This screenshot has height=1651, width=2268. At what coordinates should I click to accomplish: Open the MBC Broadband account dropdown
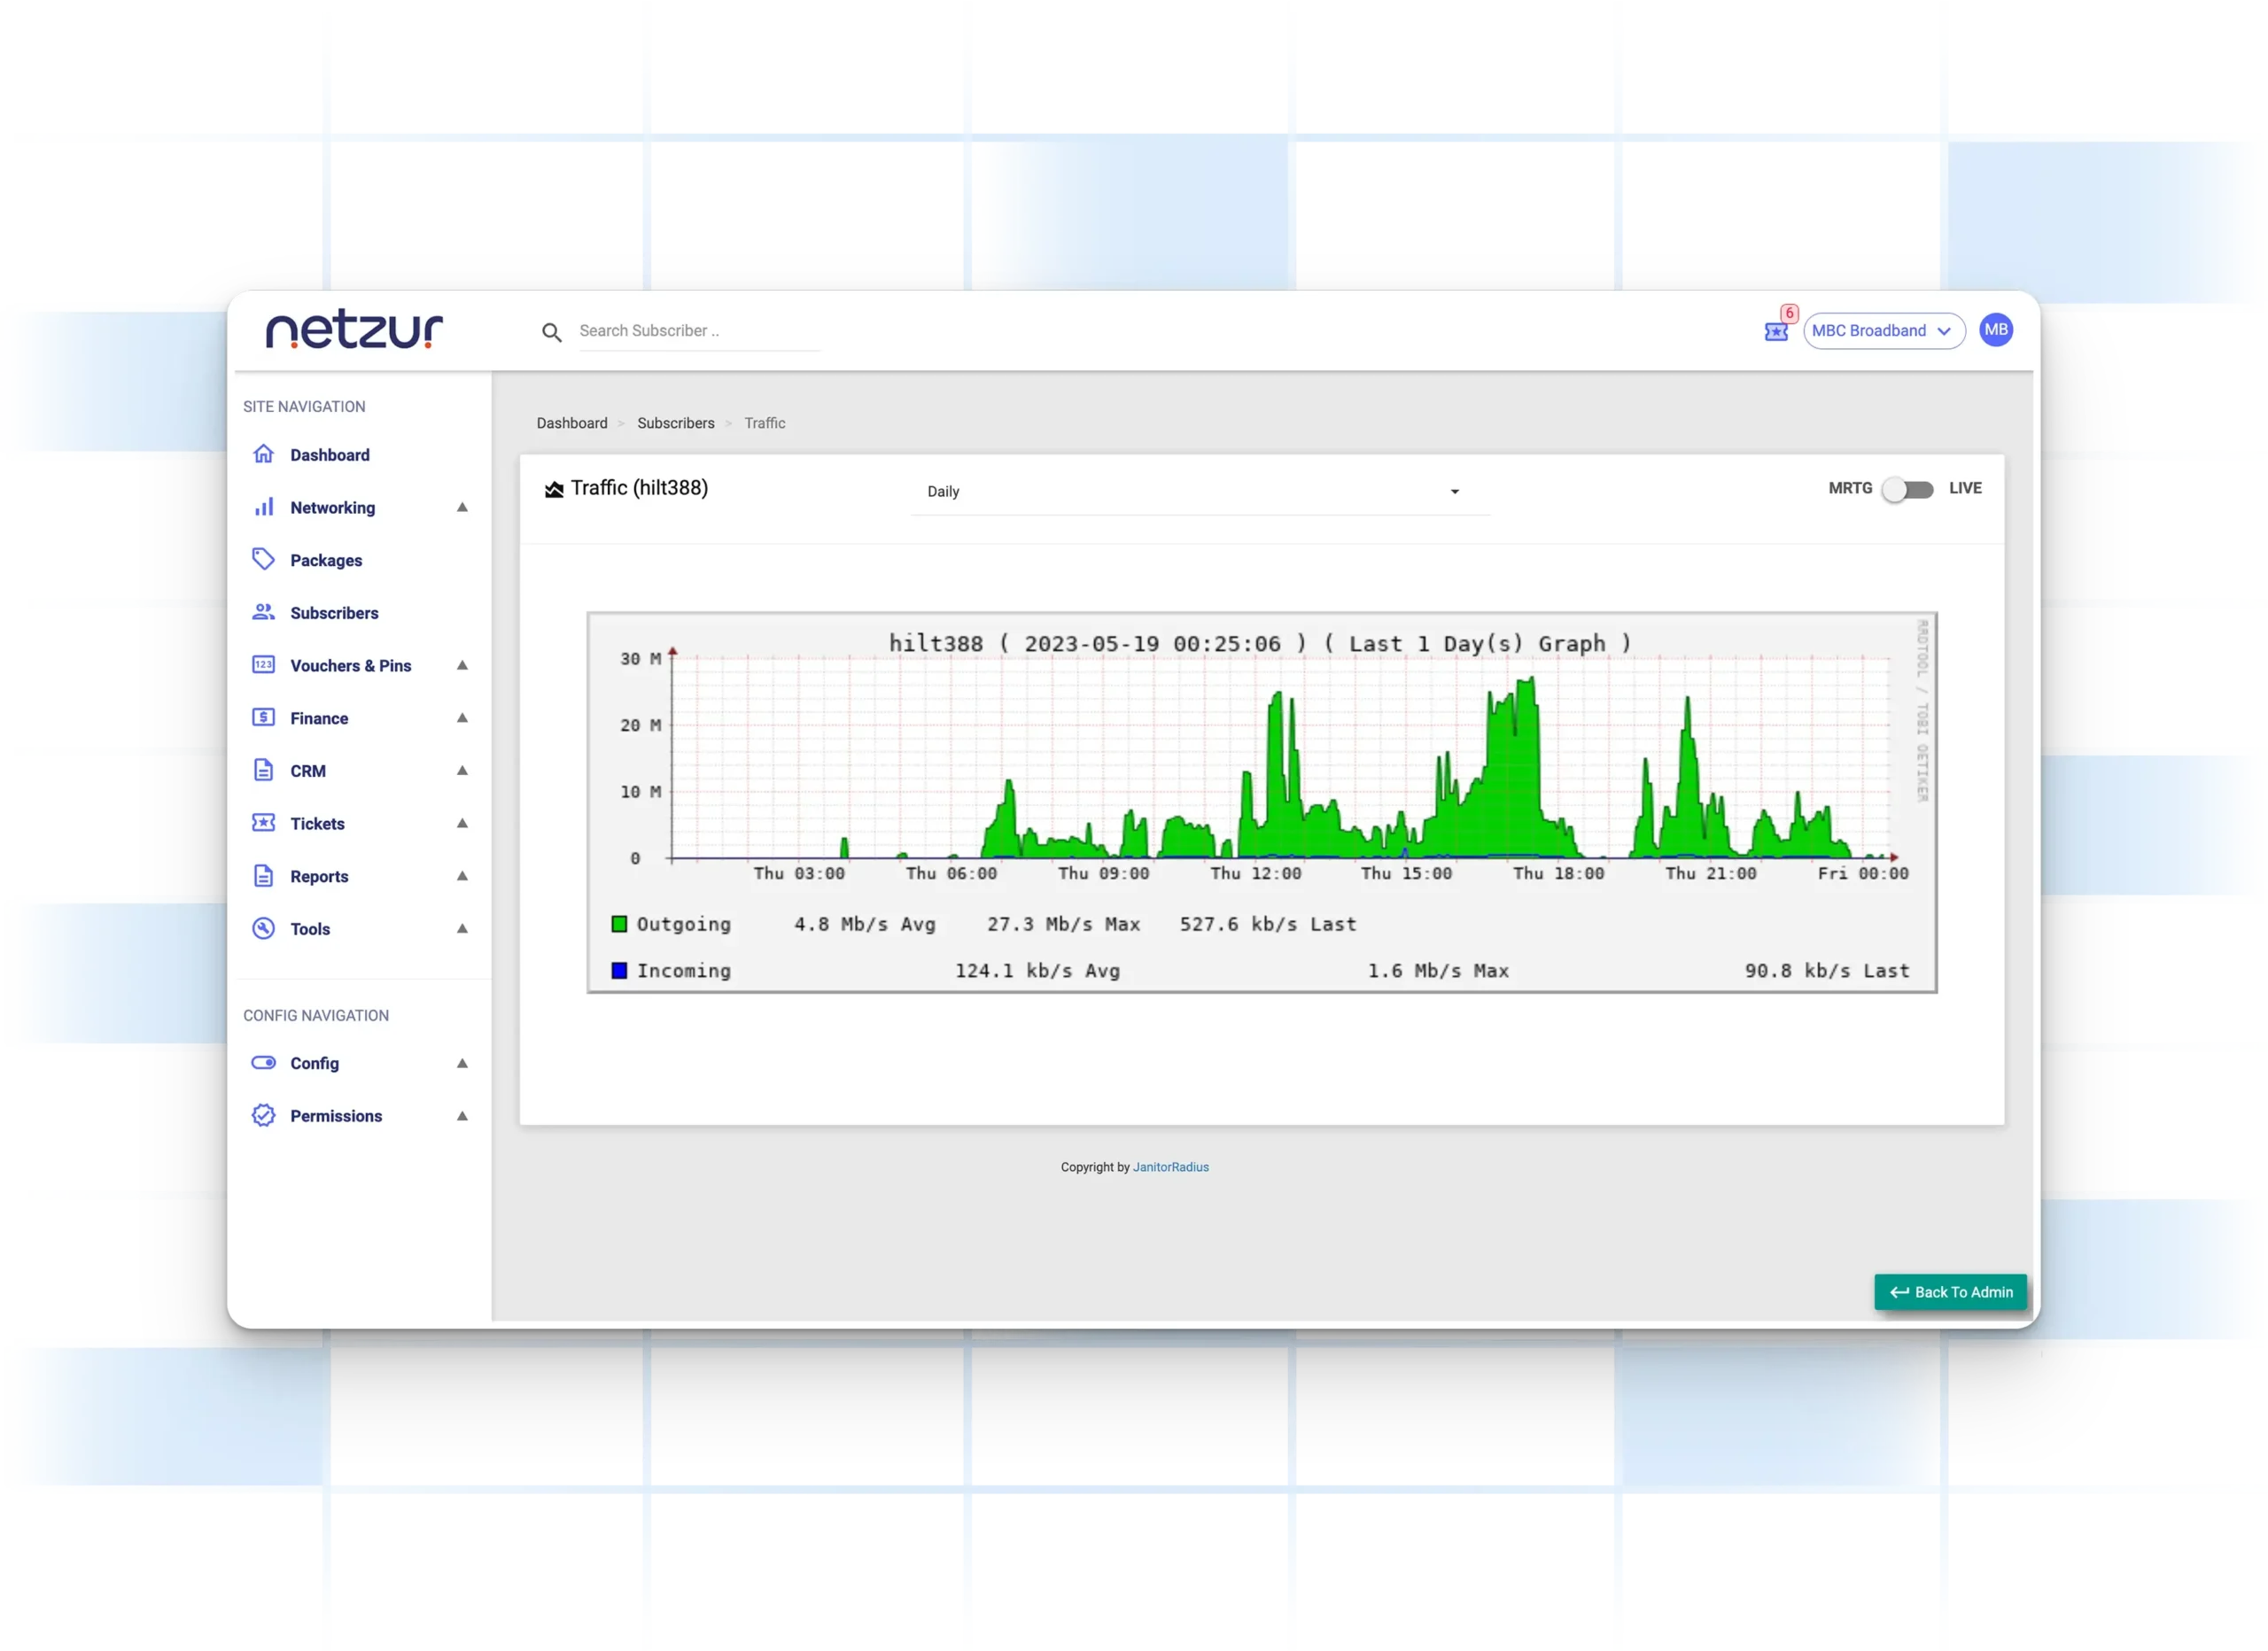(1883, 331)
